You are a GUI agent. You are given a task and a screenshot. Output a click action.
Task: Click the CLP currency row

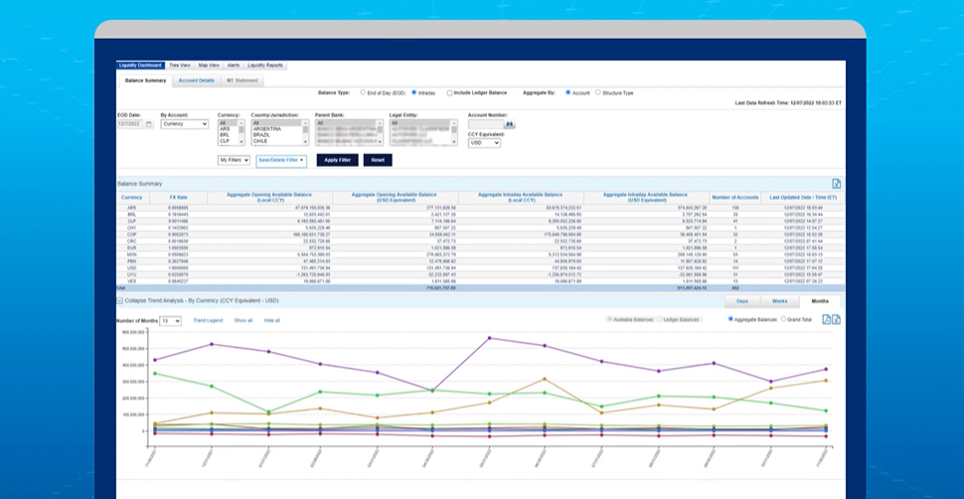[x=481, y=221]
